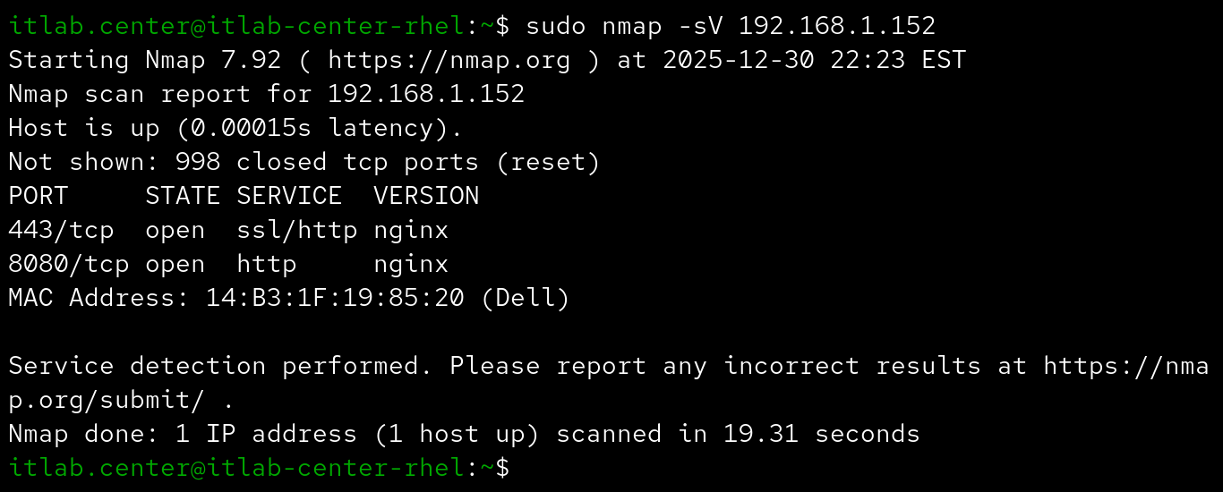Select the IP address in the 'Nmap scan report for' line
1223x492 pixels.
[x=426, y=94]
